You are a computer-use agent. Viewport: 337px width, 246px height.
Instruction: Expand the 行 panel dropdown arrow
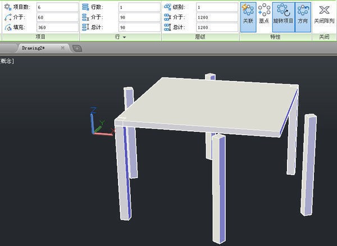pyautogui.click(x=124, y=37)
